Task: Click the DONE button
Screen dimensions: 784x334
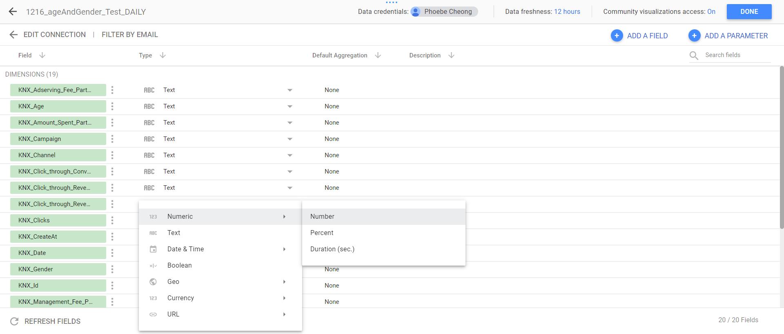Action: pos(749,12)
